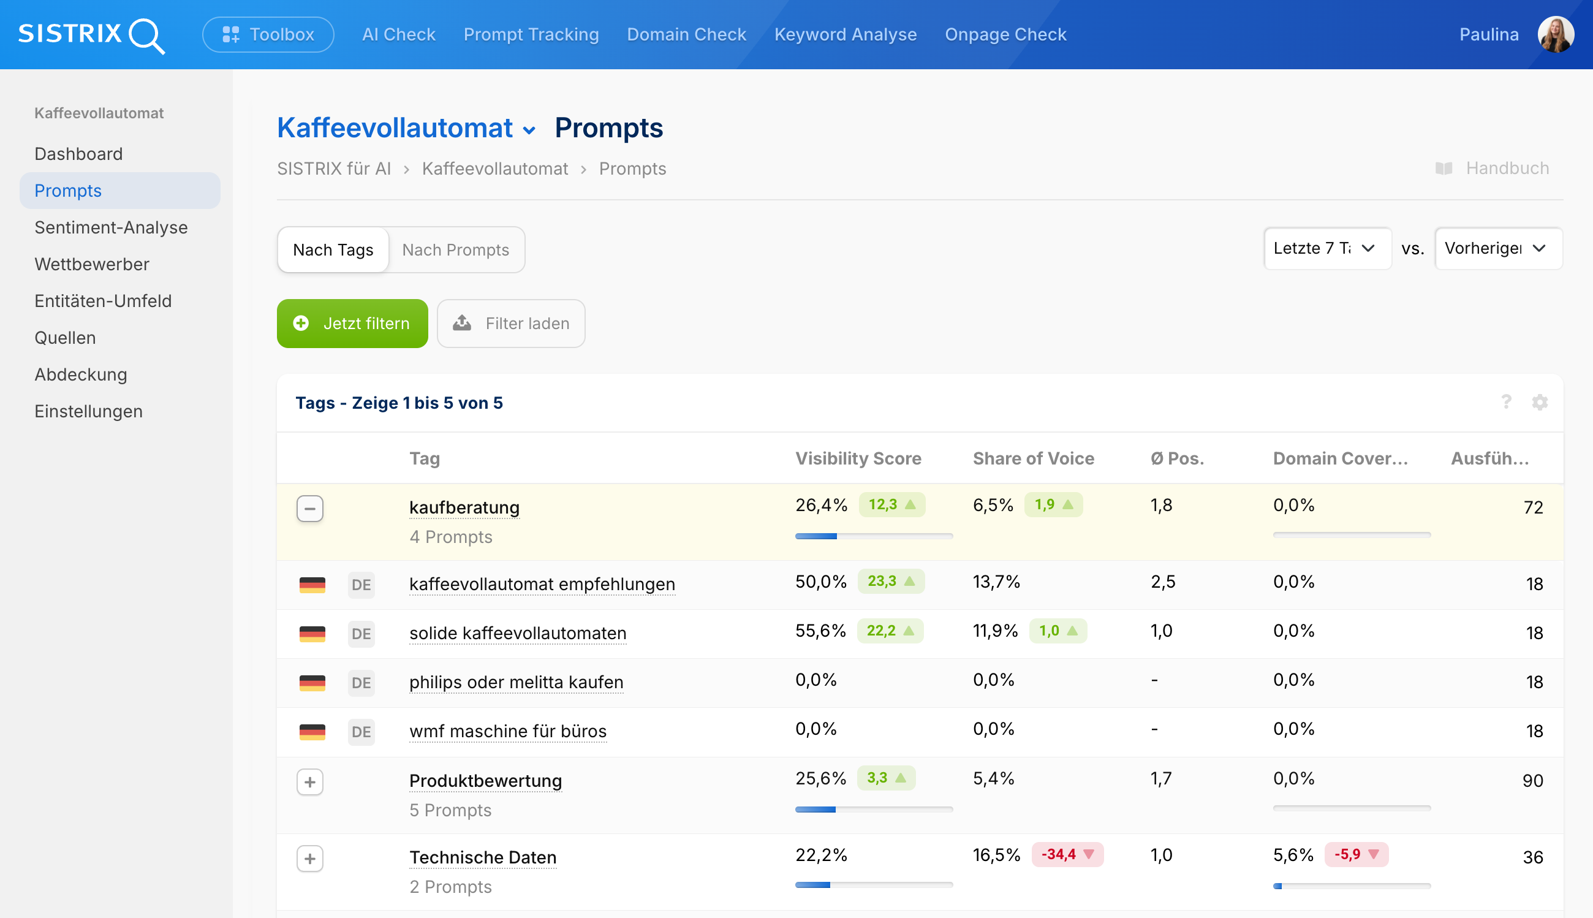Viewport: 1593px width, 918px height.
Task: Expand the Produktbewertung tag row
Action: point(309,782)
